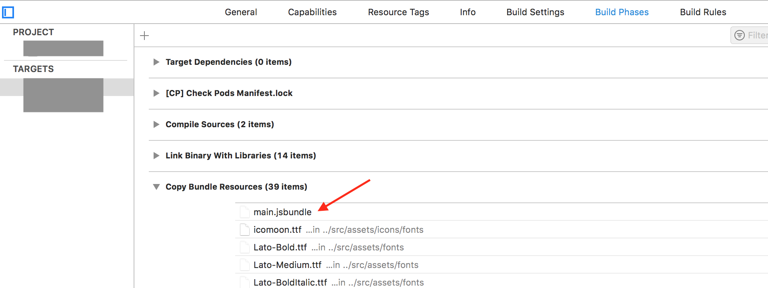Click the plus add build phase button
This screenshot has height=288, width=768.
pyautogui.click(x=144, y=36)
